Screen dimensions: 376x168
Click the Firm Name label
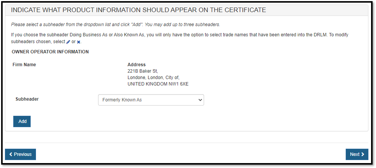pyautogui.click(x=24, y=65)
